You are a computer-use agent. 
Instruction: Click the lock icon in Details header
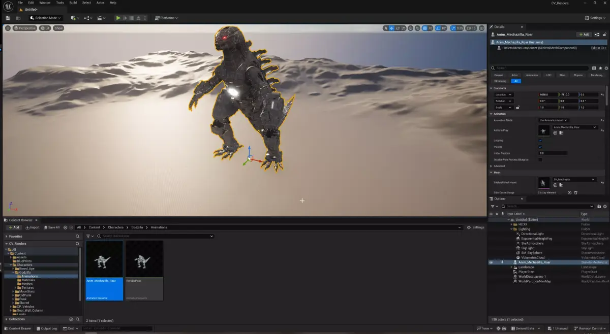pos(605,35)
